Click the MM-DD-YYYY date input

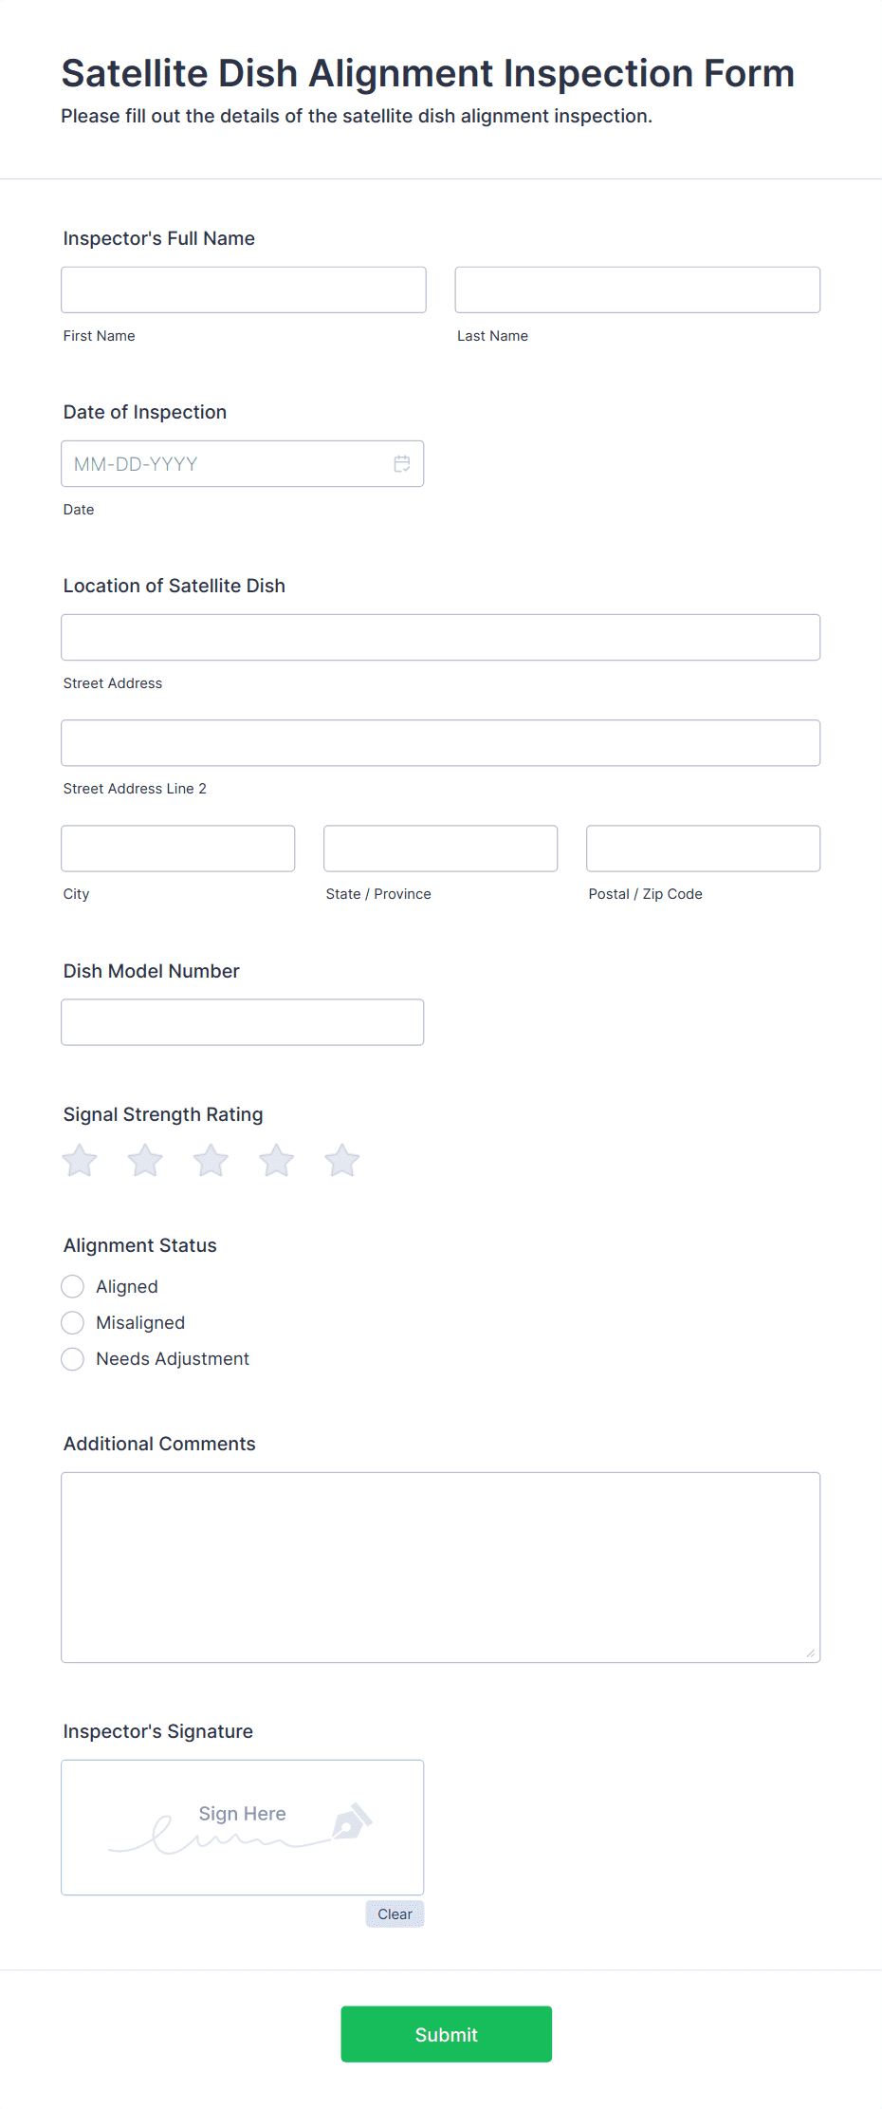tap(243, 464)
